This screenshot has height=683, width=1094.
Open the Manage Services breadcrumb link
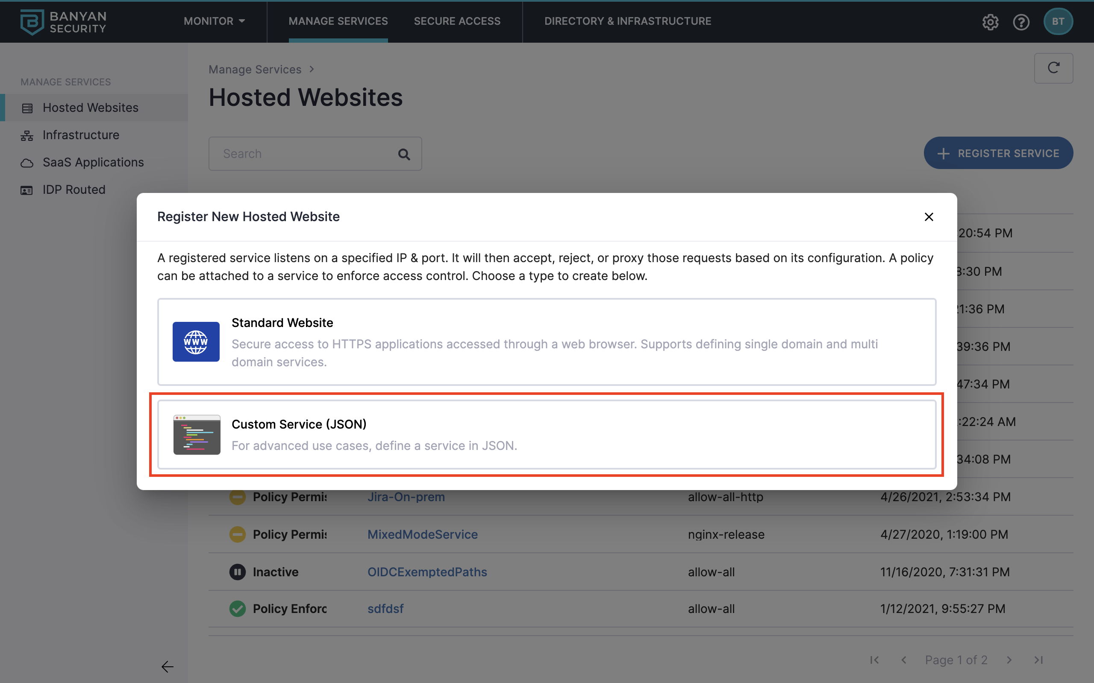click(x=255, y=70)
